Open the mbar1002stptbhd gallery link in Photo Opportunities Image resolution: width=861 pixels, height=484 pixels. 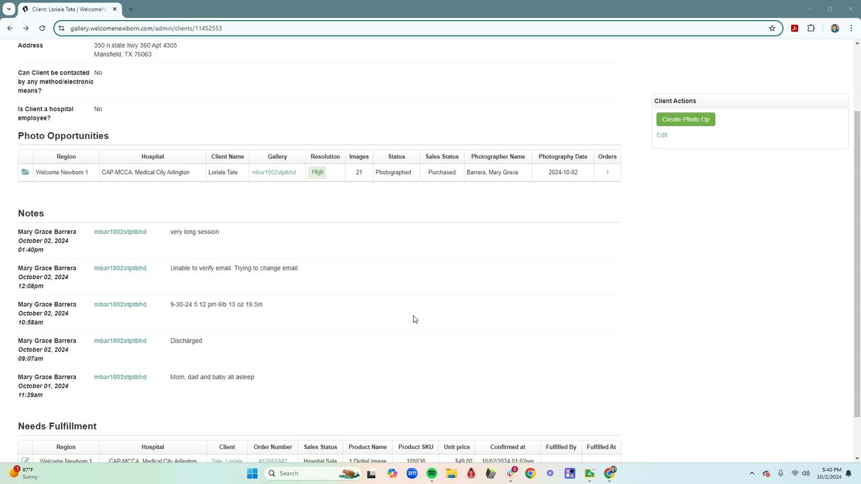pos(274,172)
